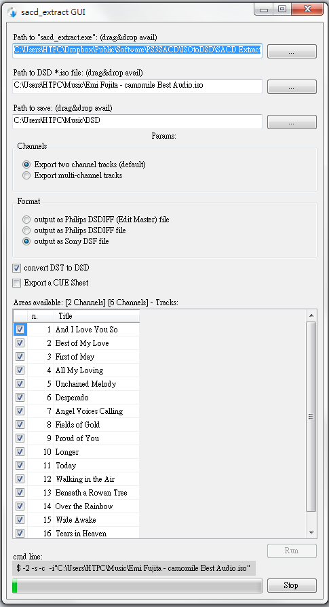Minimize the sacd_extract GUI window
The height and width of the screenshot is (607, 329).
264,10
